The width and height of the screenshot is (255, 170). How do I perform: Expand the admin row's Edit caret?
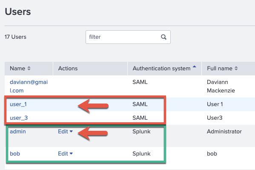(71, 131)
